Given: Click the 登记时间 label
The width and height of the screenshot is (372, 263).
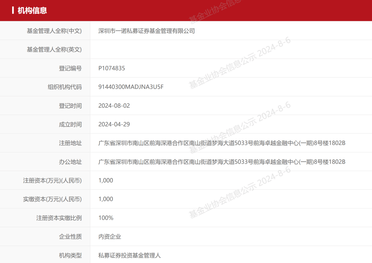Looking at the screenshot, I should (70, 106).
